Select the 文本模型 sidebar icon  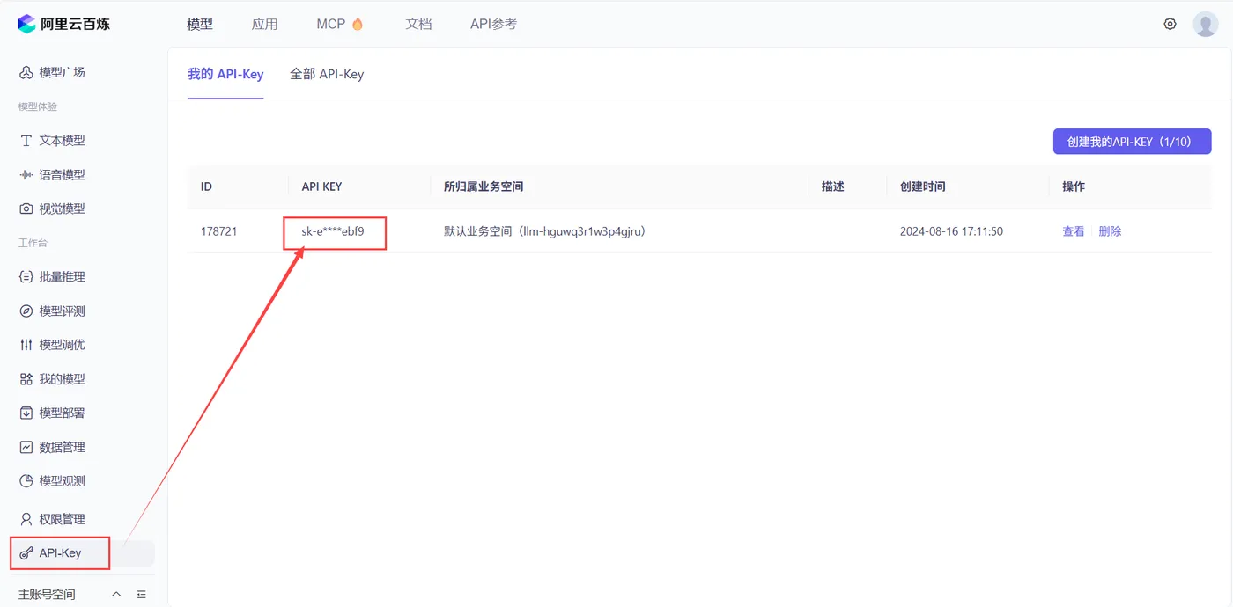(x=26, y=141)
